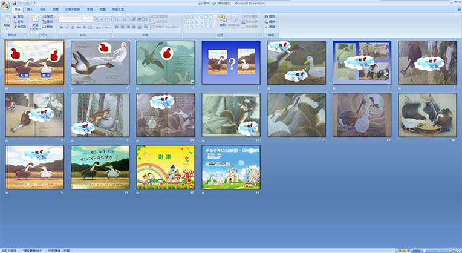462x253 pixels.
Task: Switch to the 审阅 (Review) tab
Action: tap(90, 10)
